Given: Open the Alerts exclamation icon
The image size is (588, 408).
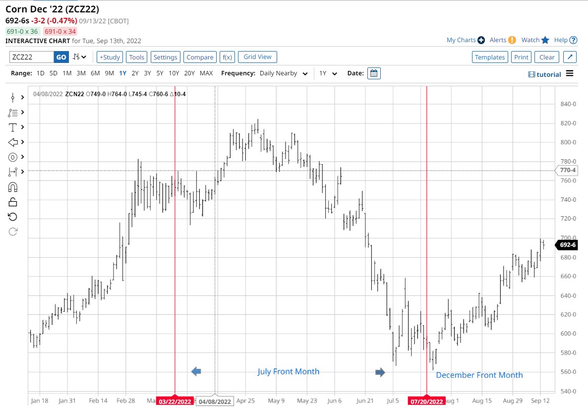Looking at the screenshot, I should point(512,40).
